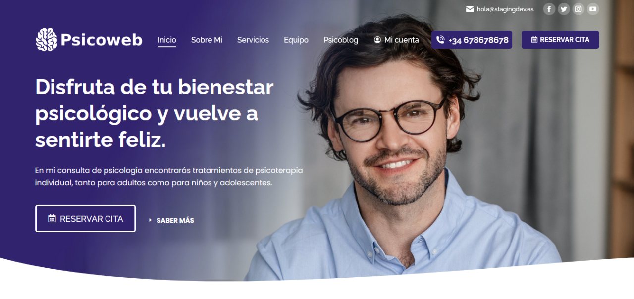Screen dimensions: 634x299
Task: Go to the Inicio menu item
Action: coord(167,40)
